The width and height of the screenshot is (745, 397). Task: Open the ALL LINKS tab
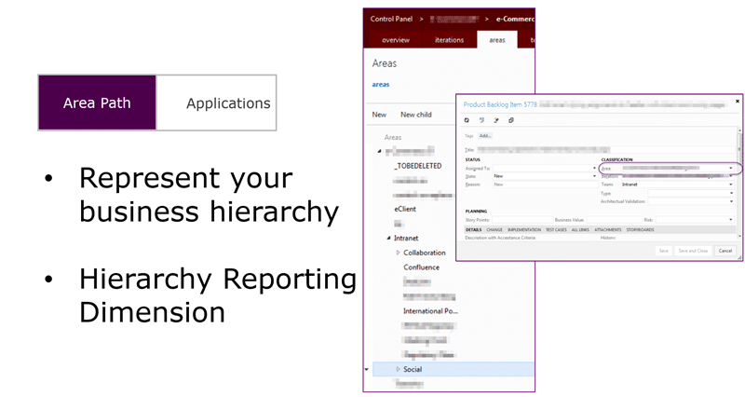pos(580,229)
